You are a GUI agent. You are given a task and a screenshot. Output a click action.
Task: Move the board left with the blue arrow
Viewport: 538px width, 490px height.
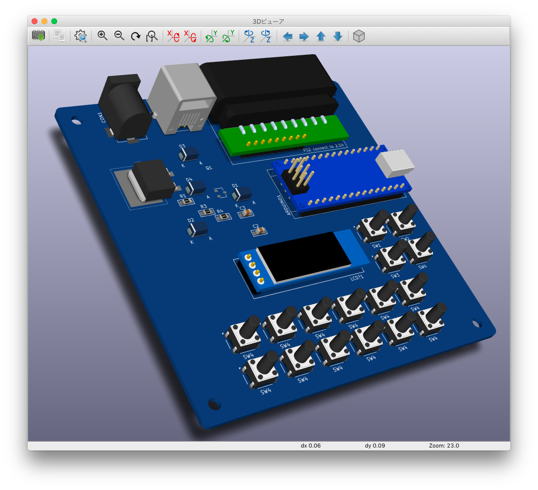coord(287,36)
